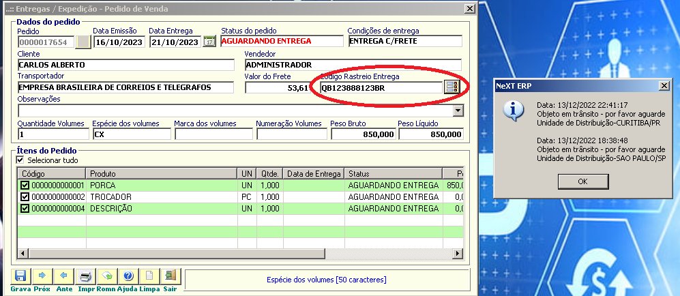Close the NeXT ERP message dialog

(664, 86)
